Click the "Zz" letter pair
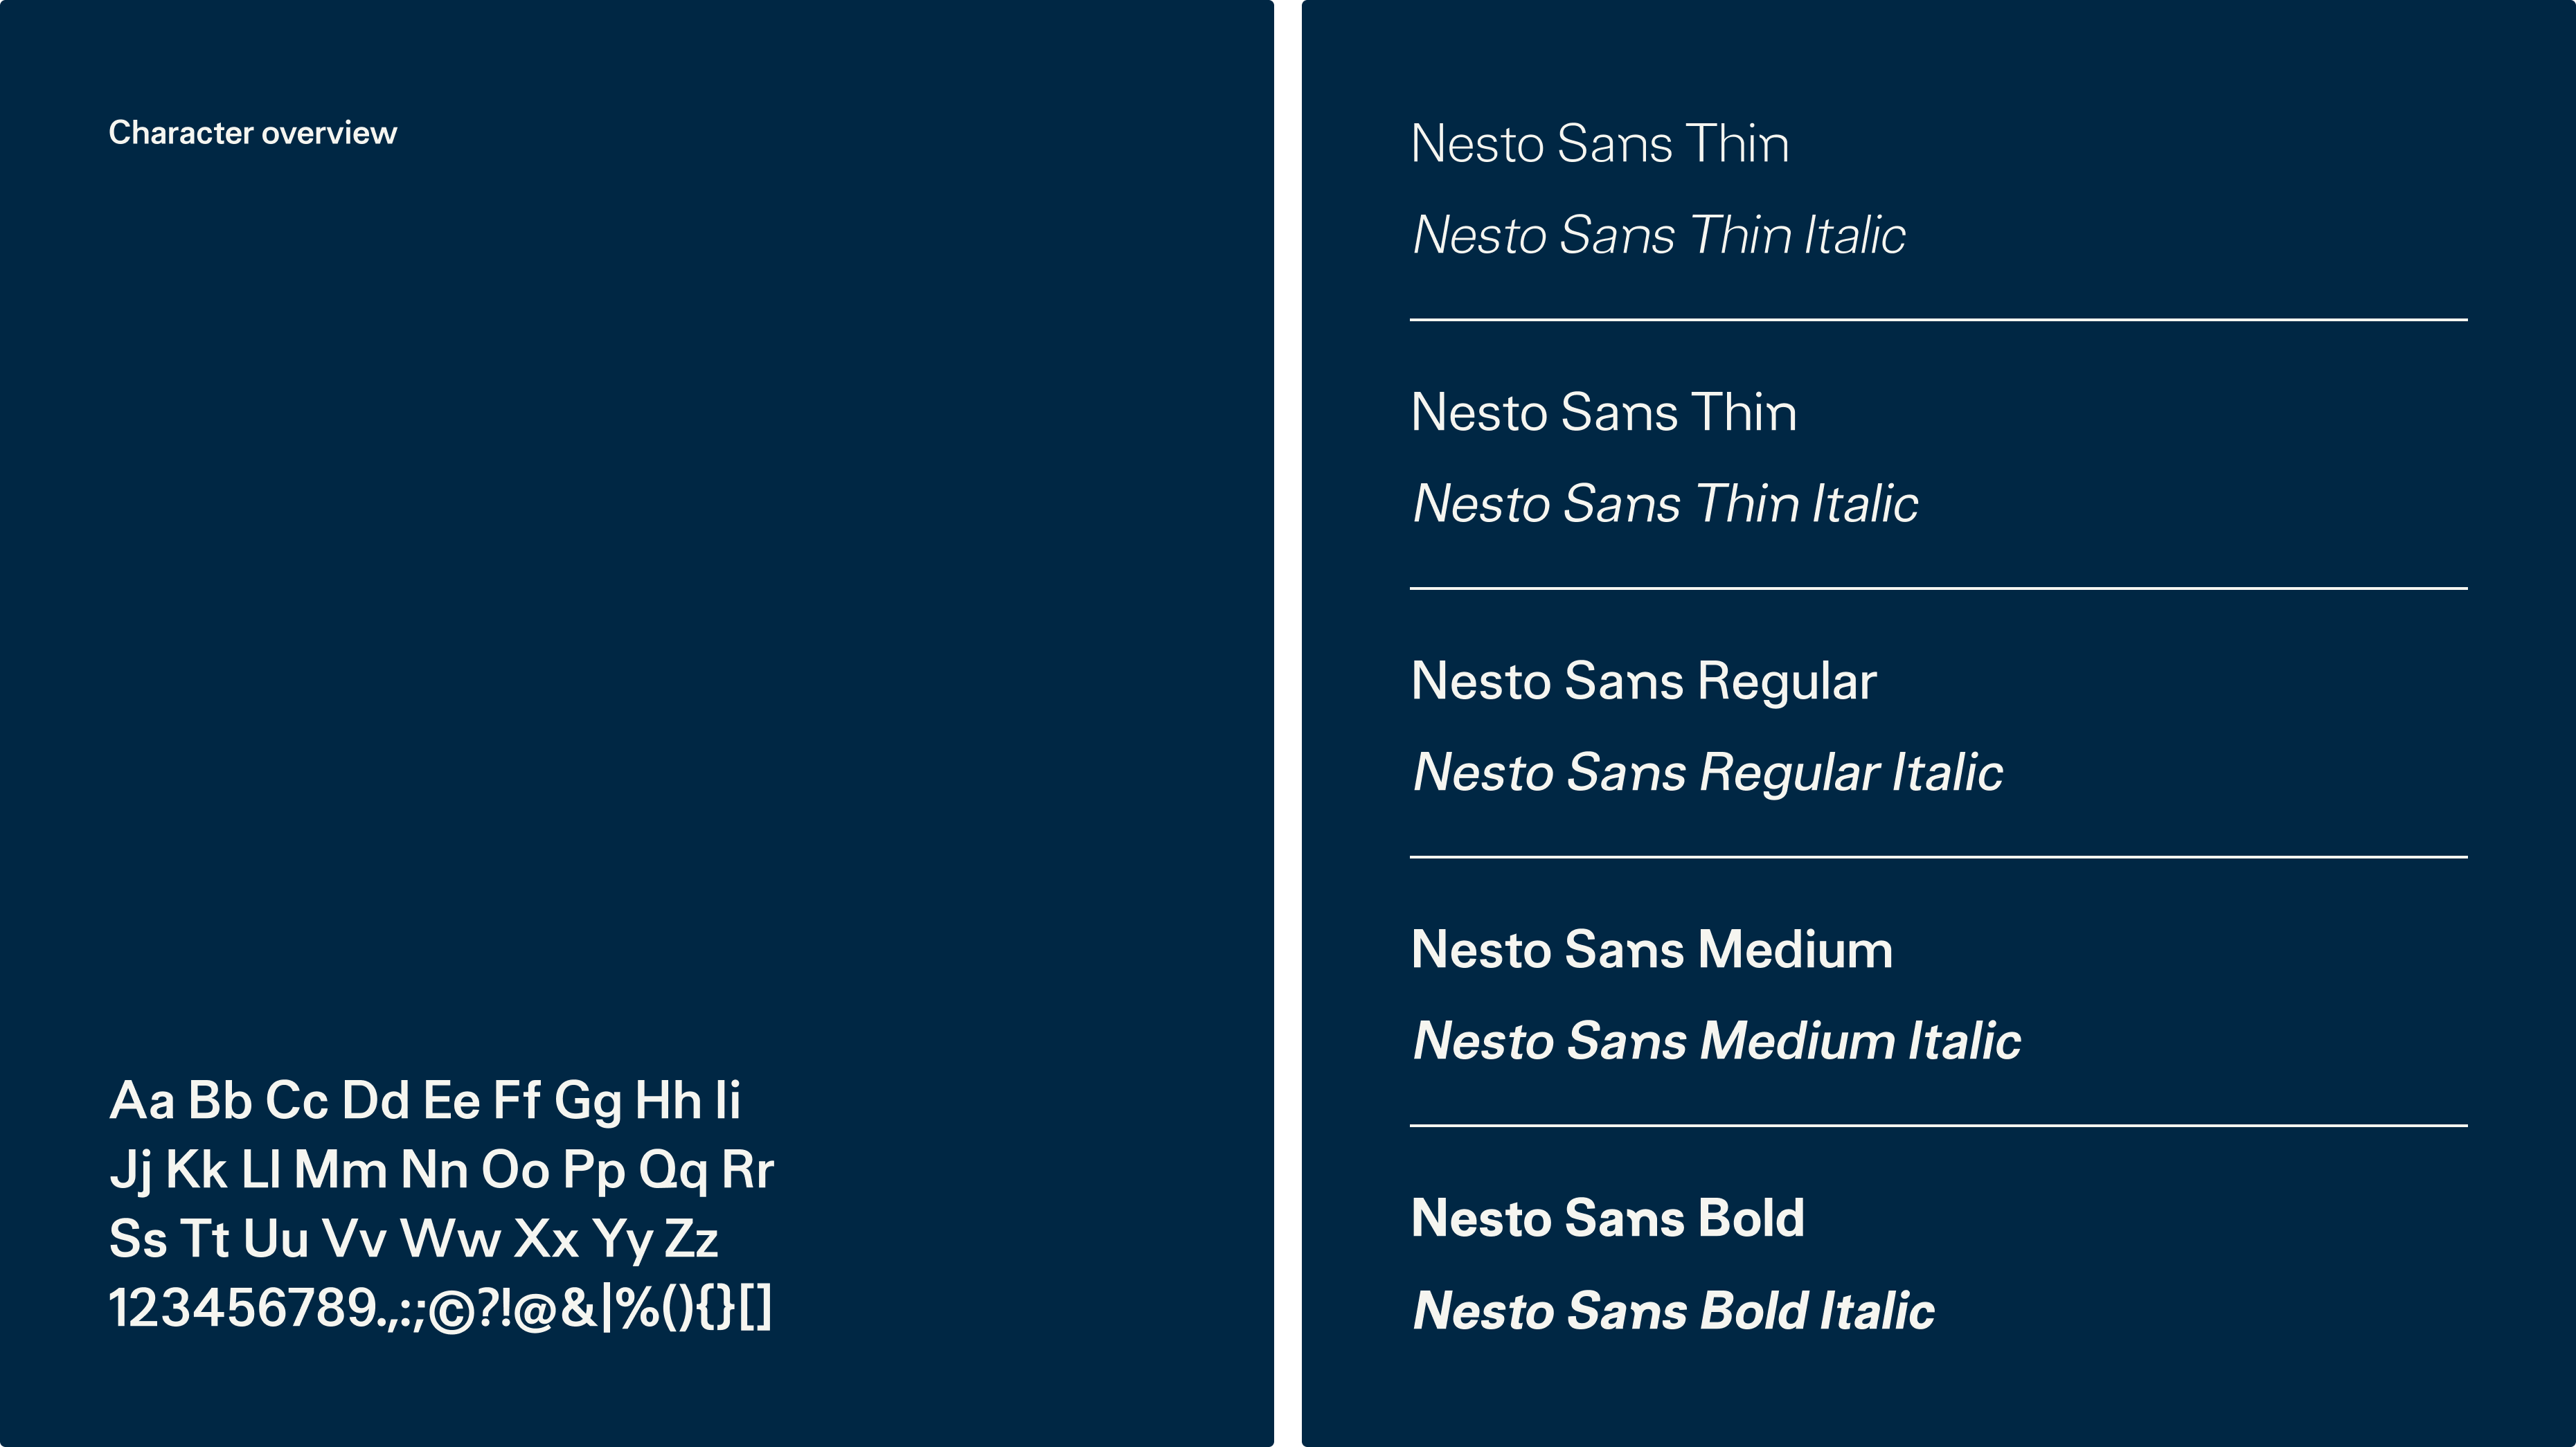2576x1447 pixels. tap(691, 1239)
